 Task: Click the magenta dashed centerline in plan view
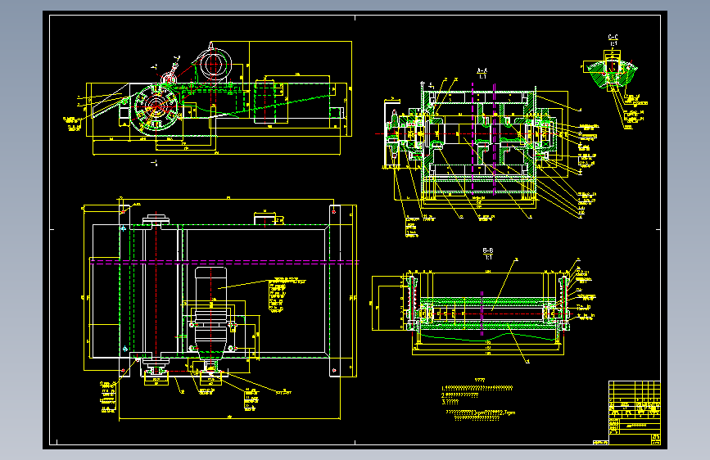(x=224, y=262)
